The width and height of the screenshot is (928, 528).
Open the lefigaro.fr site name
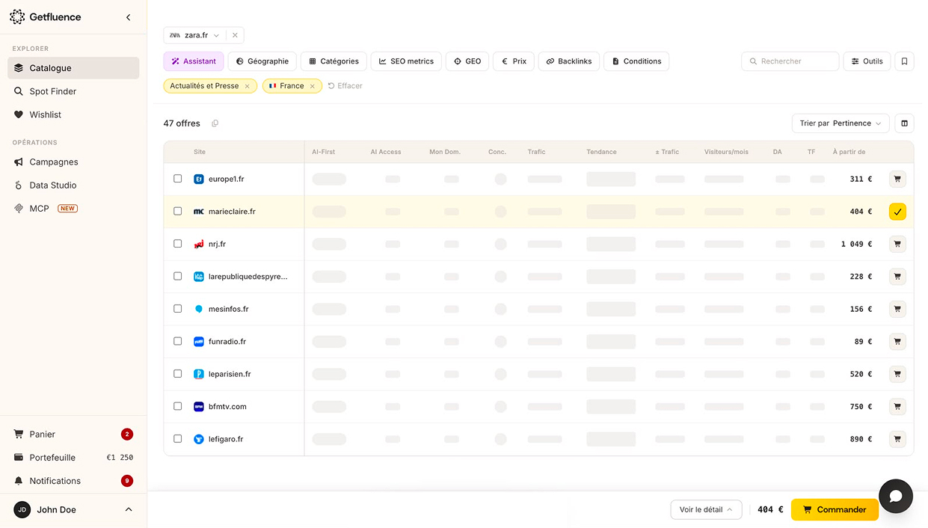tap(226, 439)
